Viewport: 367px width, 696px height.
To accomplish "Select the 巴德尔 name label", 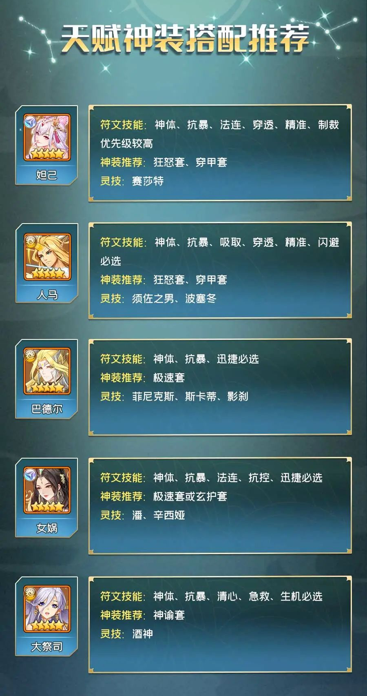I will pyautogui.click(x=46, y=408).
